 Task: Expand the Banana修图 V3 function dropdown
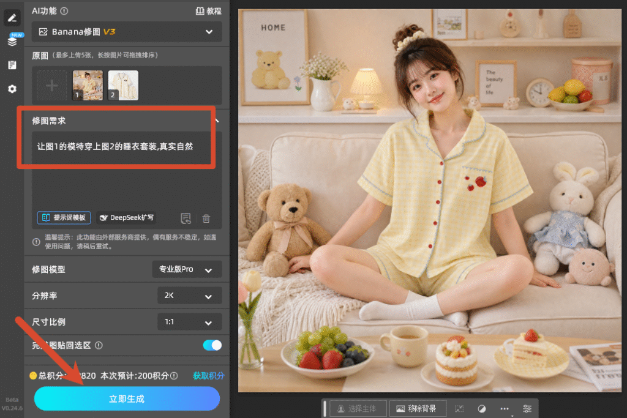point(127,32)
